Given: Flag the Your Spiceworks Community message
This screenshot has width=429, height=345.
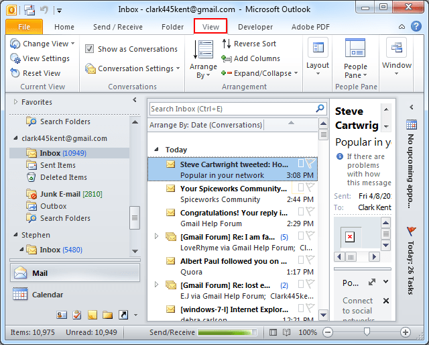Looking at the screenshot, I should (x=310, y=187).
